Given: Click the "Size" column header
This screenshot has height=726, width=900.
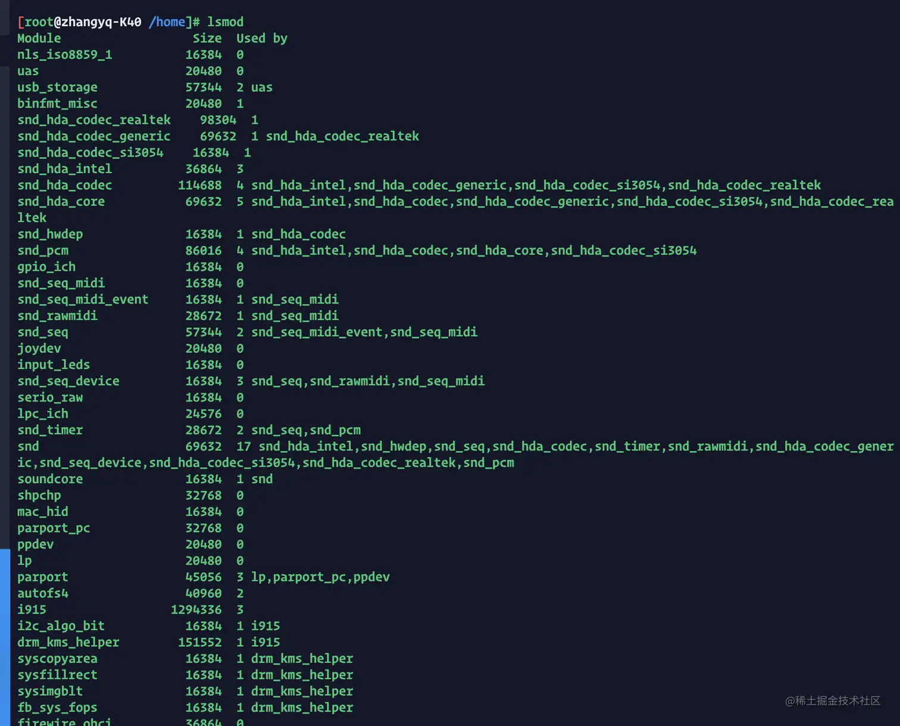Looking at the screenshot, I should [x=207, y=38].
